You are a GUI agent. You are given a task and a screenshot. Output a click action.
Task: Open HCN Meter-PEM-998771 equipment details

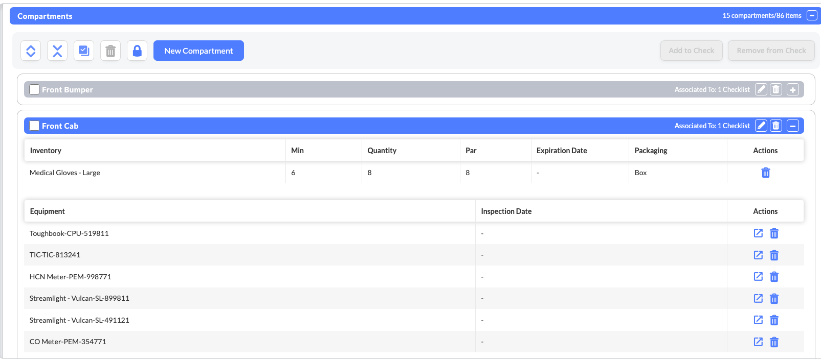coord(758,276)
